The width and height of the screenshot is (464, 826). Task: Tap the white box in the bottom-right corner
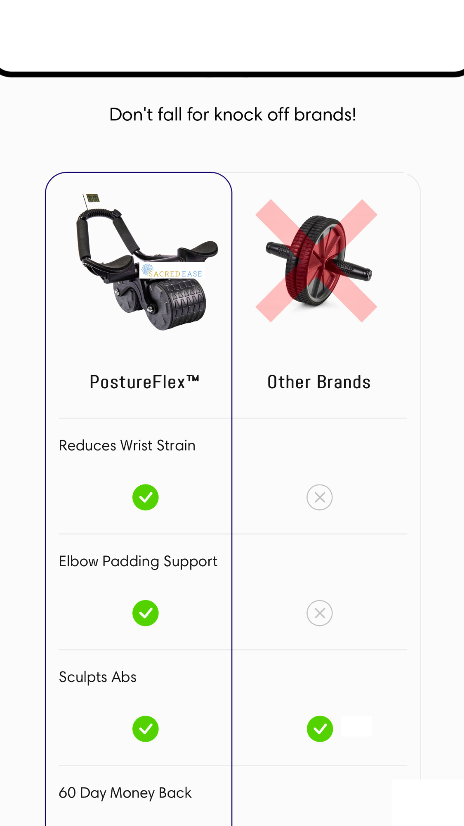[427, 803]
